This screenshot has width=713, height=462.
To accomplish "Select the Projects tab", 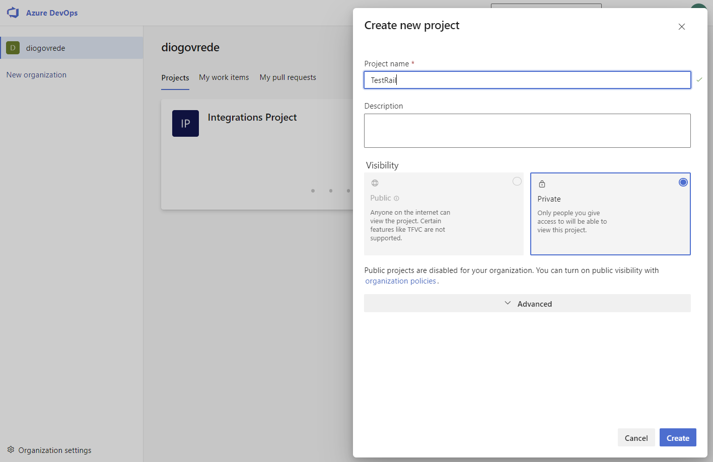I will [175, 78].
